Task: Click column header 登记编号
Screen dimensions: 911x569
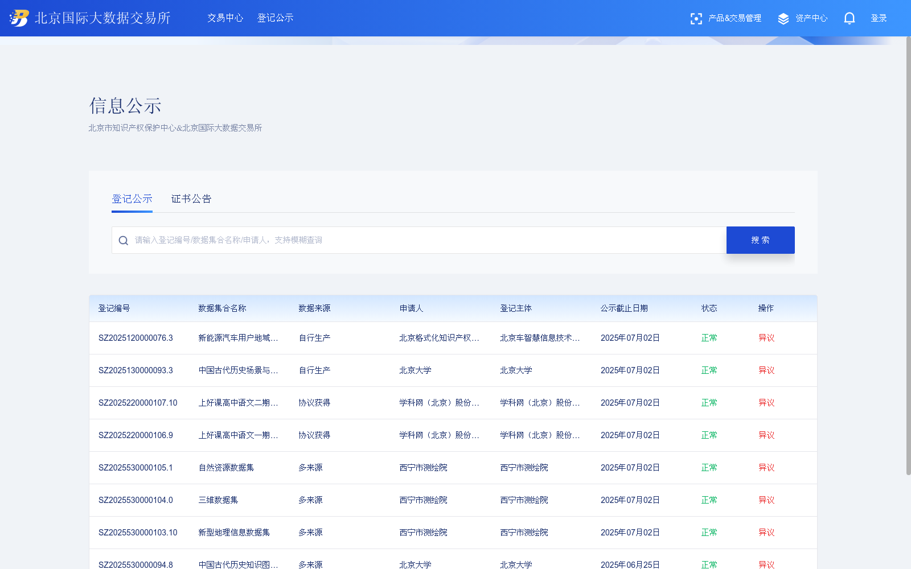Action: 114,308
